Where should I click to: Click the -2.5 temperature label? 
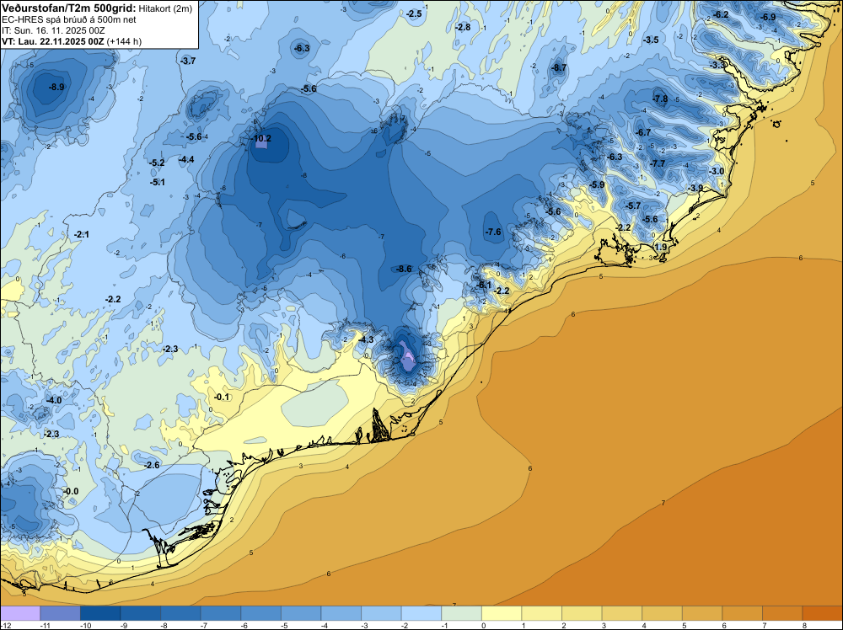(414, 14)
